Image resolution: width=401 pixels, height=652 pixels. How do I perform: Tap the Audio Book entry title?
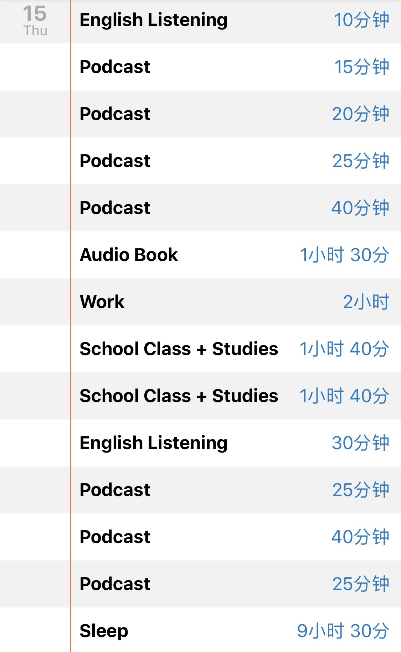click(x=129, y=255)
